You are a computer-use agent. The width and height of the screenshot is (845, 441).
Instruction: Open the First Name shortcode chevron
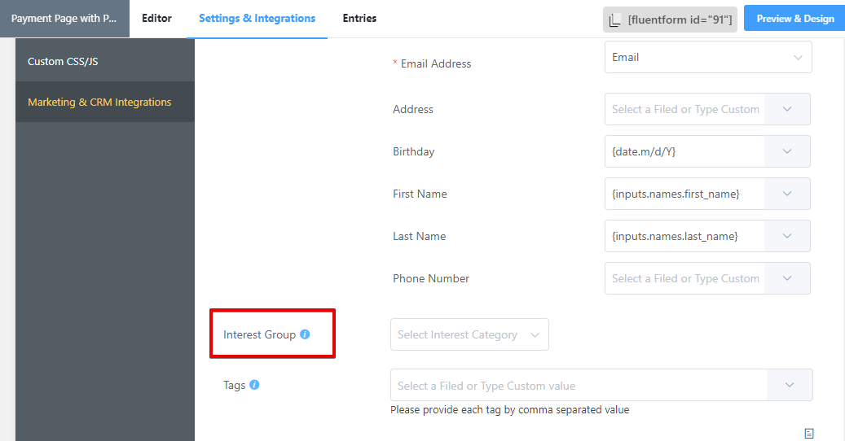[787, 194]
